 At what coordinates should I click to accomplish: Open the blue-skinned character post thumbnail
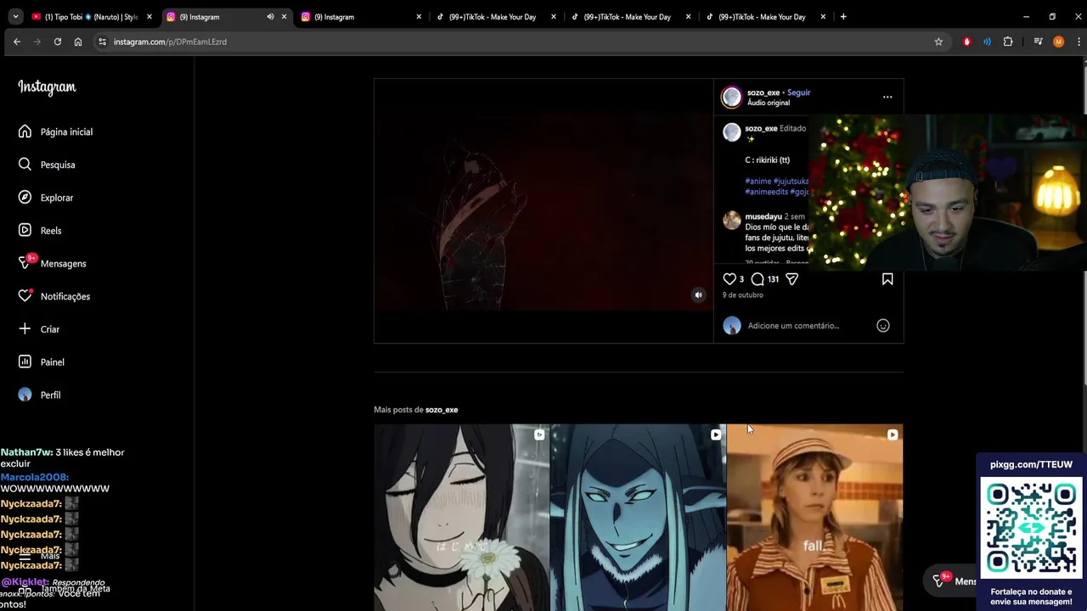point(638,518)
